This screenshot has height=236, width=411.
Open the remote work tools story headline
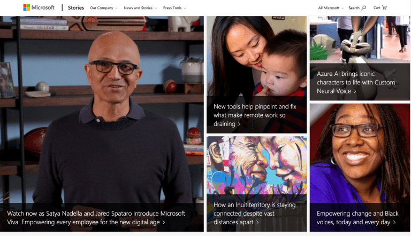coord(255,115)
